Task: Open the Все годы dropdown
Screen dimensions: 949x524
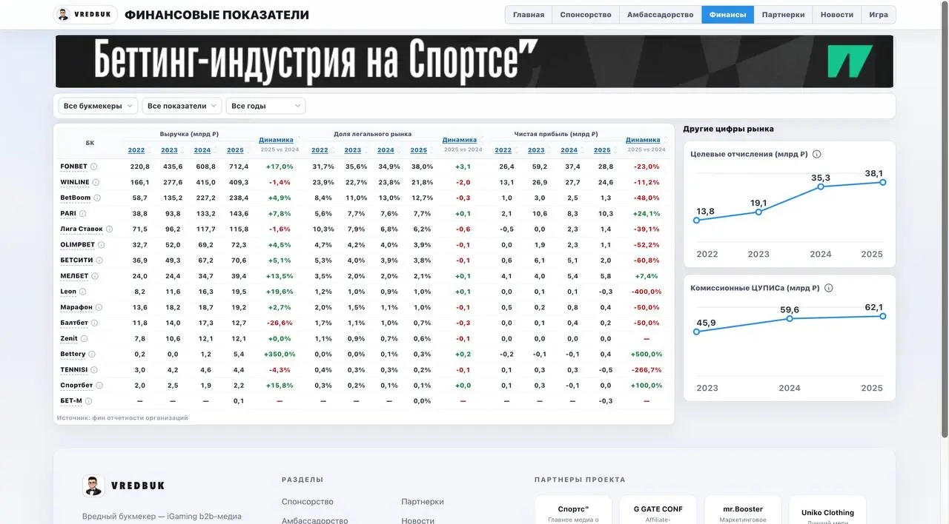Action: (x=265, y=106)
